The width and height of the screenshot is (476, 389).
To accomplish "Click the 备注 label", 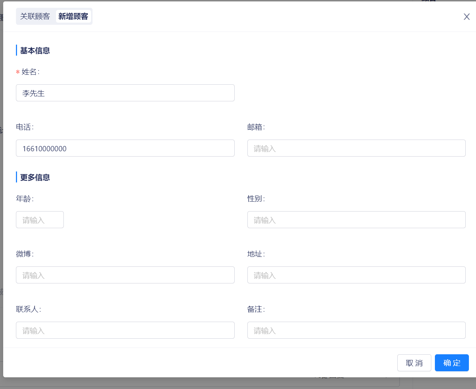I will pos(256,309).
